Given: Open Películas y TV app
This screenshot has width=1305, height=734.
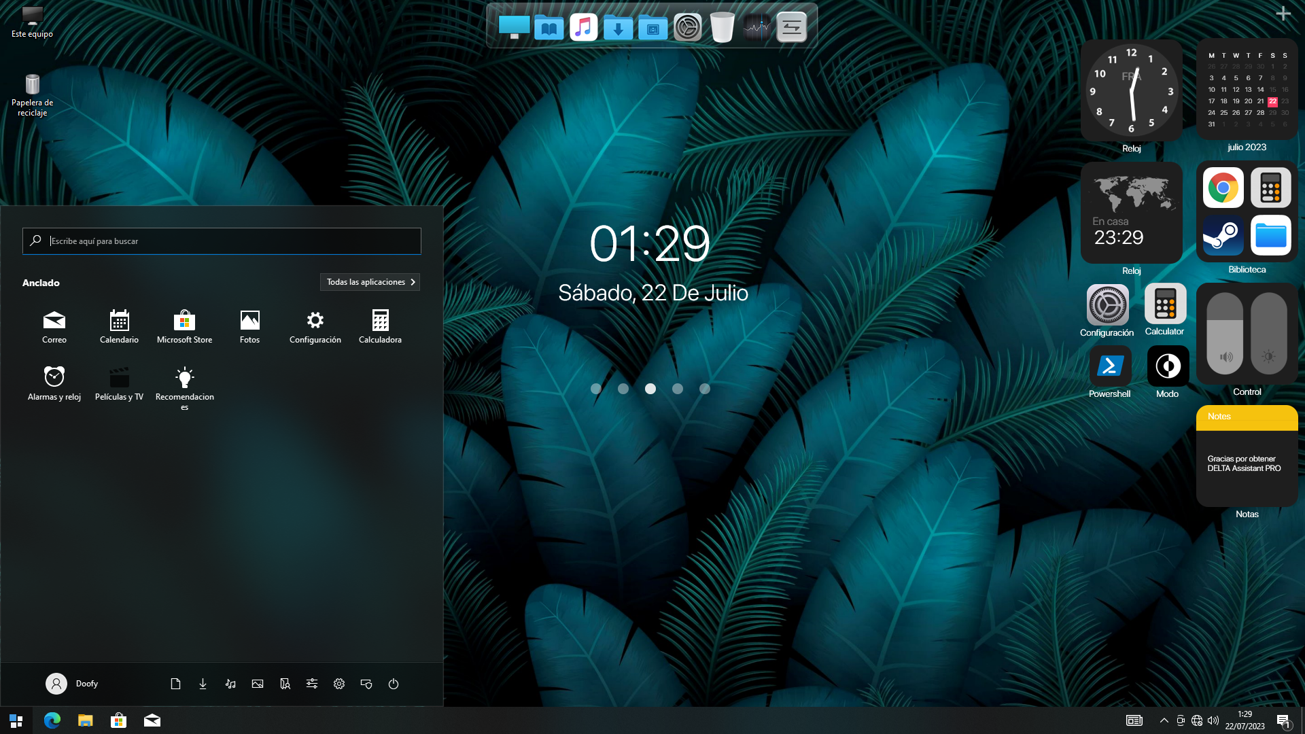Looking at the screenshot, I should point(119,382).
